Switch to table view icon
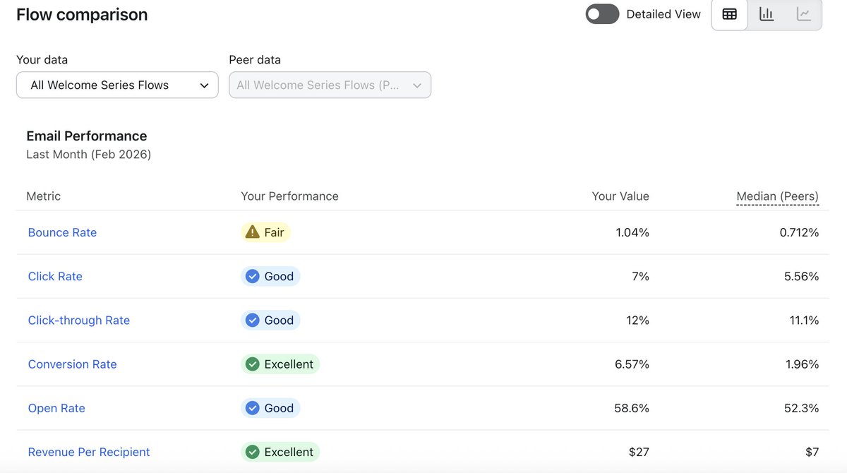847x473 pixels. pos(730,14)
